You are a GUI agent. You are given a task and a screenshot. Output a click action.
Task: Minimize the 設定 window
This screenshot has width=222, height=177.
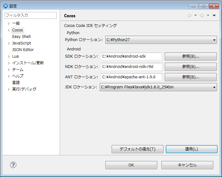tap(194, 6)
